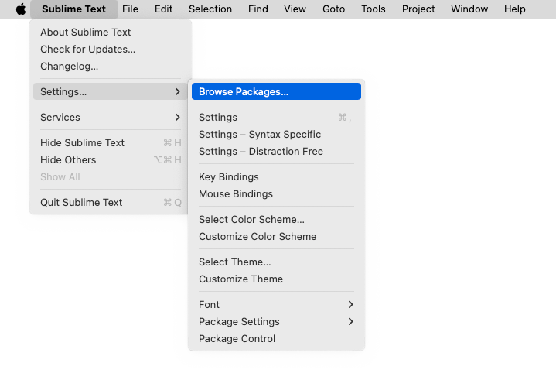The width and height of the screenshot is (556, 380).
Task: Expand the Services submenu arrow
Action: (177, 117)
